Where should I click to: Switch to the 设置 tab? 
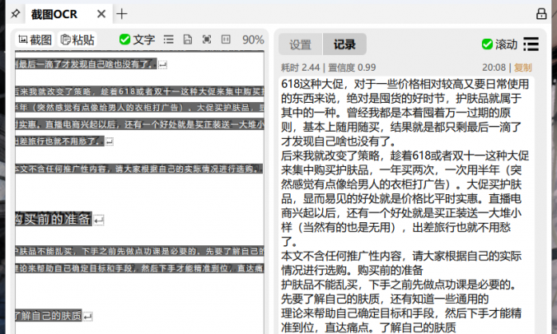tap(300, 44)
